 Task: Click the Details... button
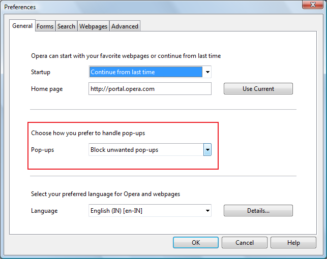(x=258, y=211)
